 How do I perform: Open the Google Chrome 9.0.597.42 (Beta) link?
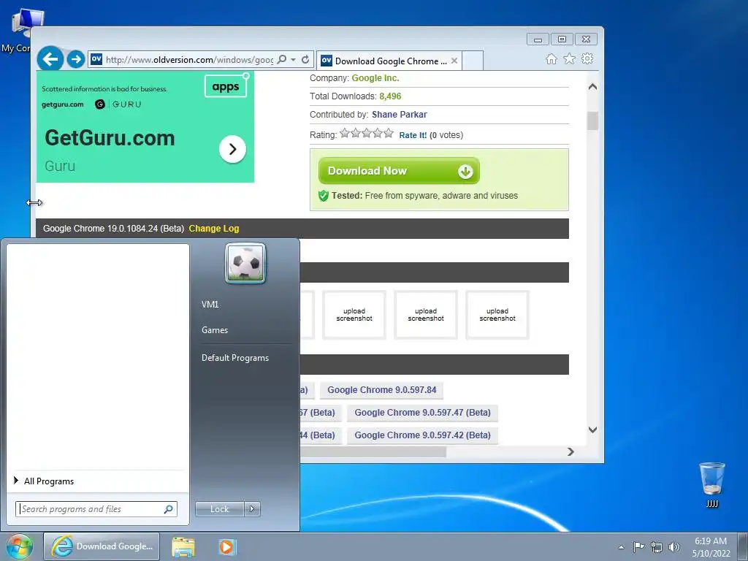click(x=422, y=435)
